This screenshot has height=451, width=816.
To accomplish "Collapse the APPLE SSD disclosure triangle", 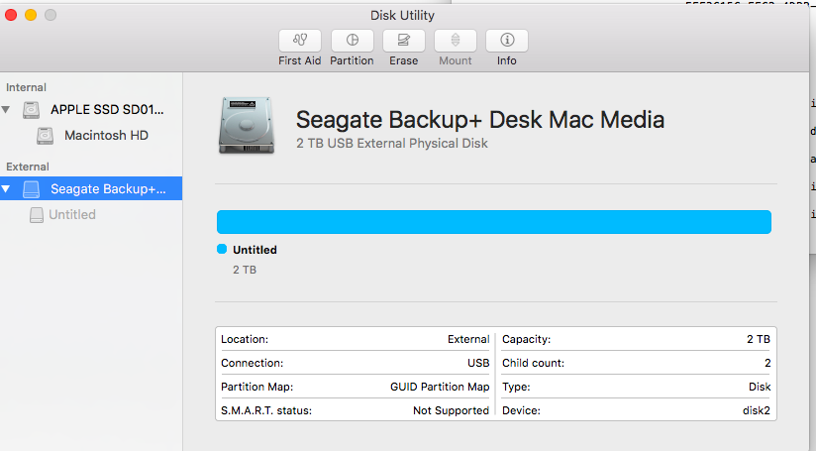I will click(9, 110).
